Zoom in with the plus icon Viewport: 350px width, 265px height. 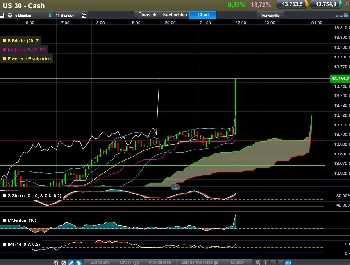pyautogui.click(x=266, y=263)
